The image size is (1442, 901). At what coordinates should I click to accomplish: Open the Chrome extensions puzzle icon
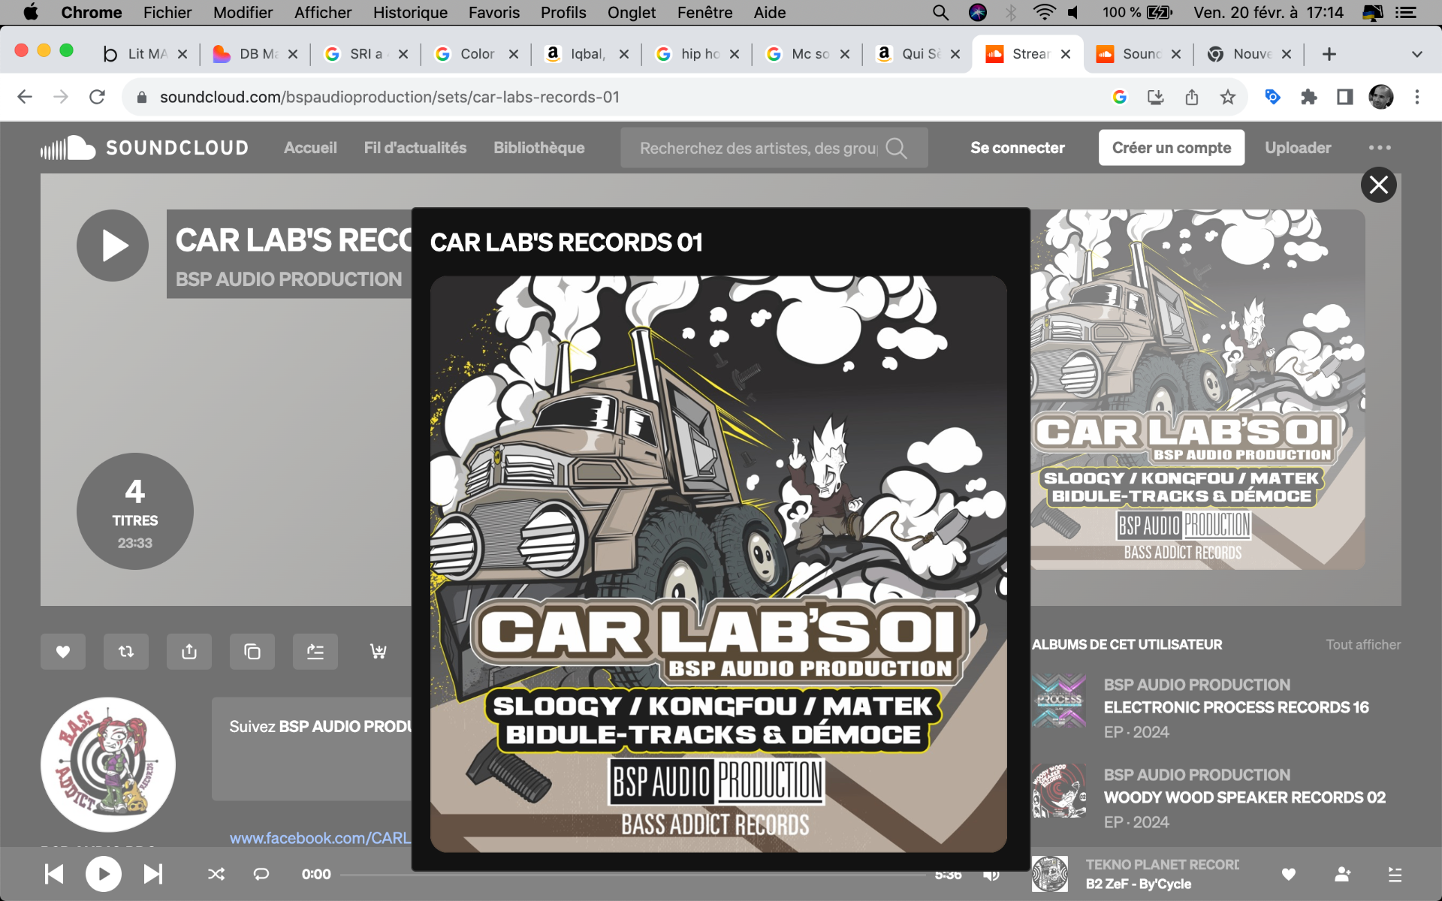click(1309, 97)
